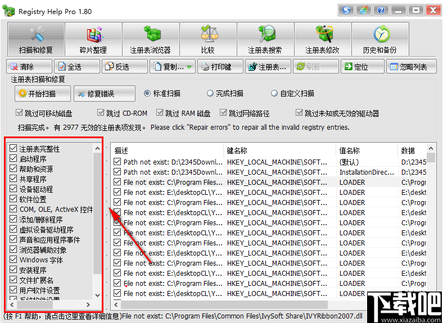Click the globe icon in title bar
The height and width of the screenshot is (323, 443).
pos(346,11)
